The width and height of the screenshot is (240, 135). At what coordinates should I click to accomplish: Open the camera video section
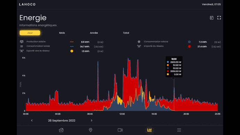[120, 130]
